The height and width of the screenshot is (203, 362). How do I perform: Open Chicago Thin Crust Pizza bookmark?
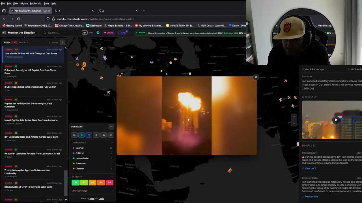pos(69,25)
